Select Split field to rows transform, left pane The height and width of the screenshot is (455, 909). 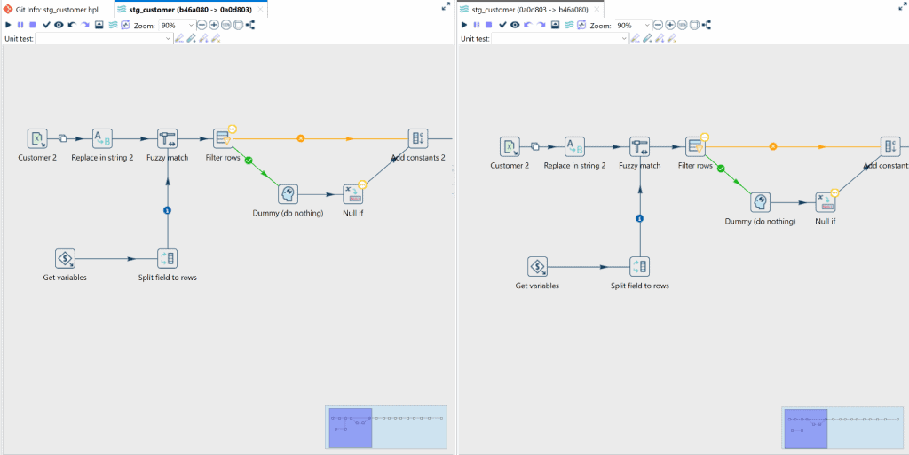click(168, 259)
